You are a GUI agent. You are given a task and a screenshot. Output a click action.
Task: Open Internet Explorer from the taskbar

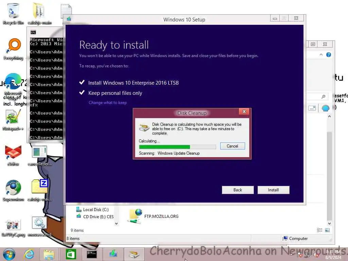[x=29, y=254]
